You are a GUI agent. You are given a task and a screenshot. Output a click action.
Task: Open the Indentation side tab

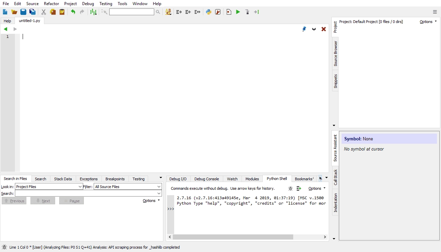click(335, 203)
